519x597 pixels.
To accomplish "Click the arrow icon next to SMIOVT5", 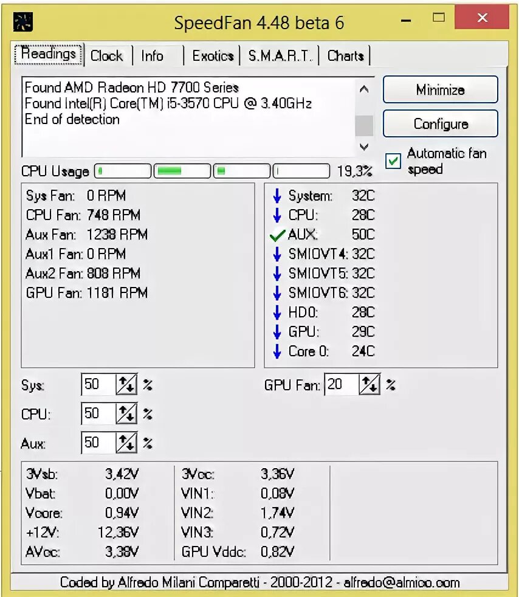I will (277, 273).
